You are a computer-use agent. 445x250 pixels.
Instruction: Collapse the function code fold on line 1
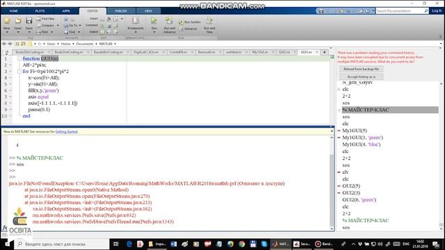(19, 58)
